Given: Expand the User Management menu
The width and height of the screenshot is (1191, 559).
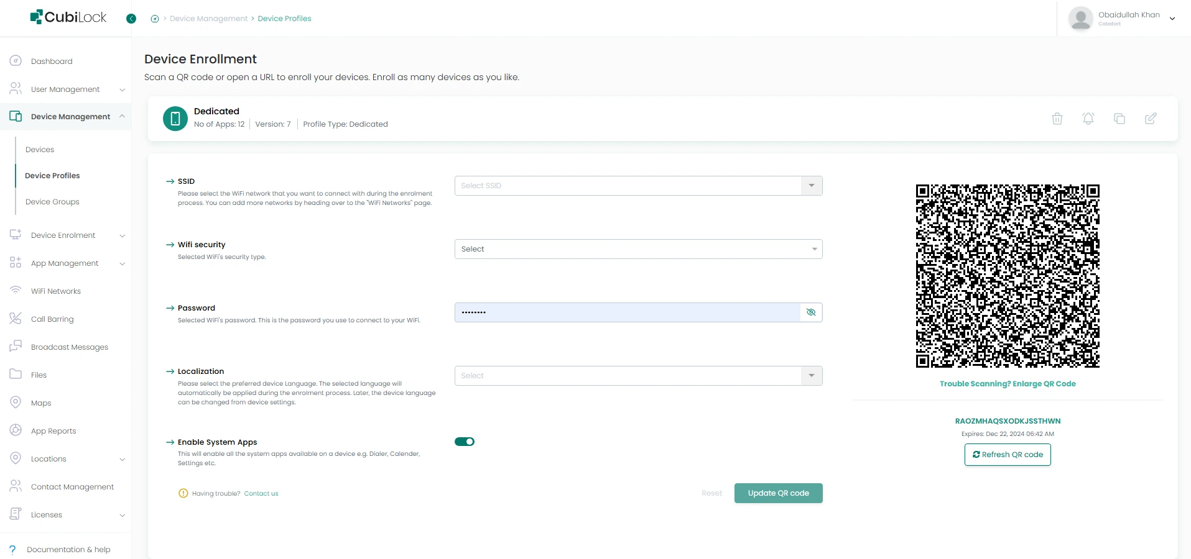Looking at the screenshot, I should (x=66, y=89).
